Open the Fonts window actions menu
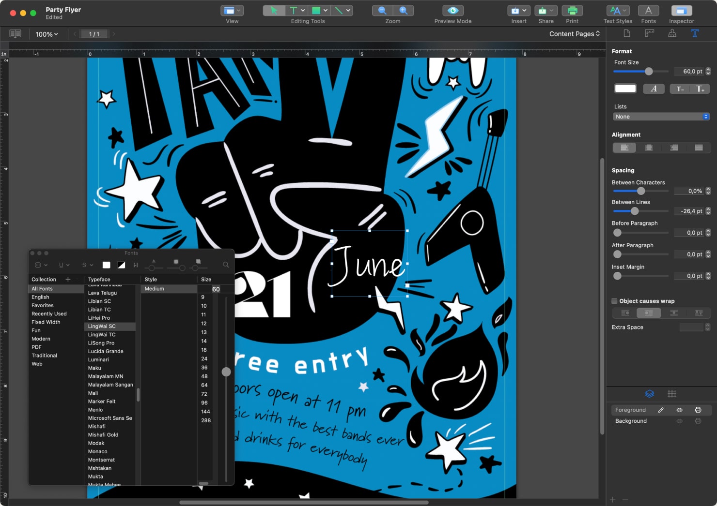This screenshot has height=506, width=717. click(x=41, y=265)
